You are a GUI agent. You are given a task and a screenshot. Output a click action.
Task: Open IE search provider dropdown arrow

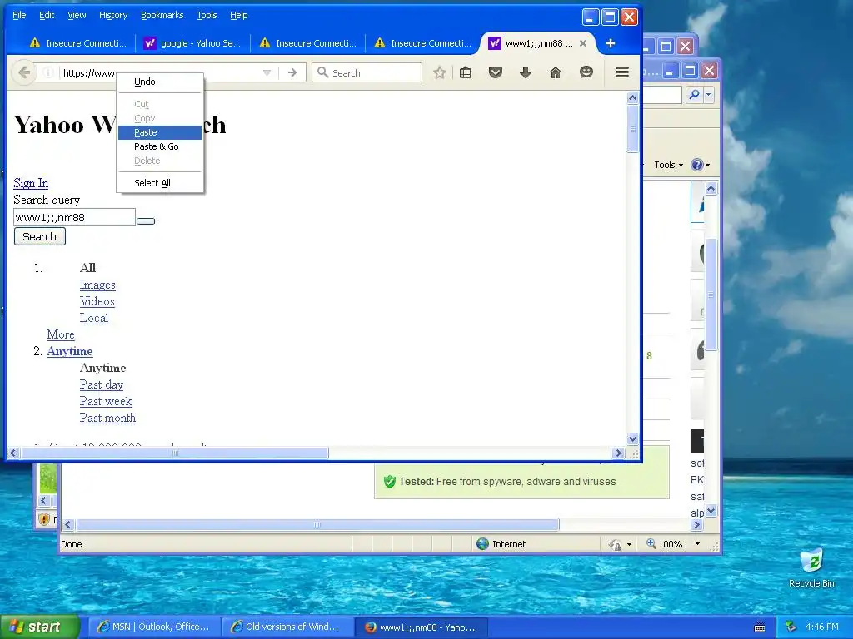point(708,95)
